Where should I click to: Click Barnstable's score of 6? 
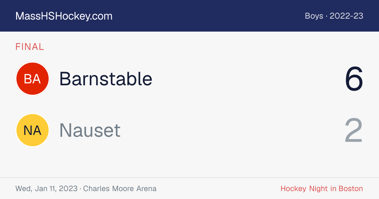click(354, 79)
